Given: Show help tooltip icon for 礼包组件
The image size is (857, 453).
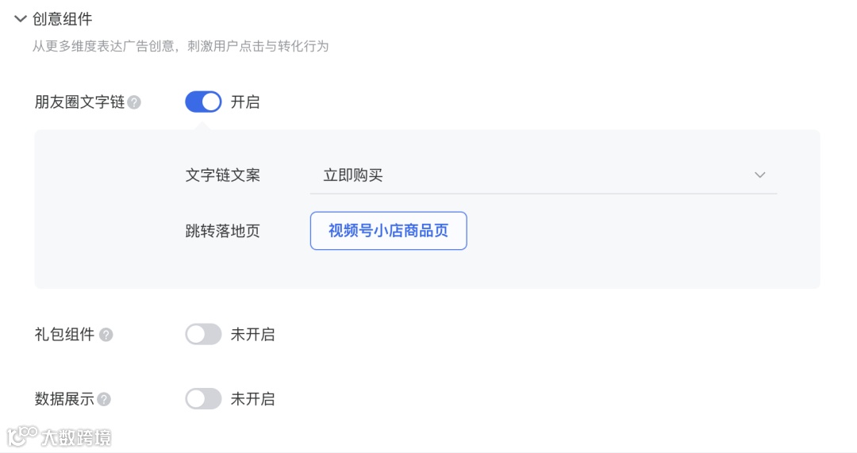Looking at the screenshot, I should click(106, 335).
